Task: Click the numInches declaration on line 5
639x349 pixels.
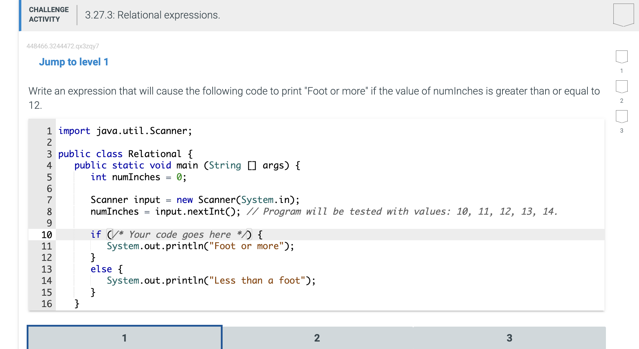Action: coord(138,177)
